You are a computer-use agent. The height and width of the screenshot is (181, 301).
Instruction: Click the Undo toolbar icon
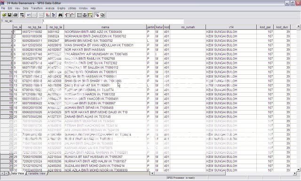click(29, 15)
